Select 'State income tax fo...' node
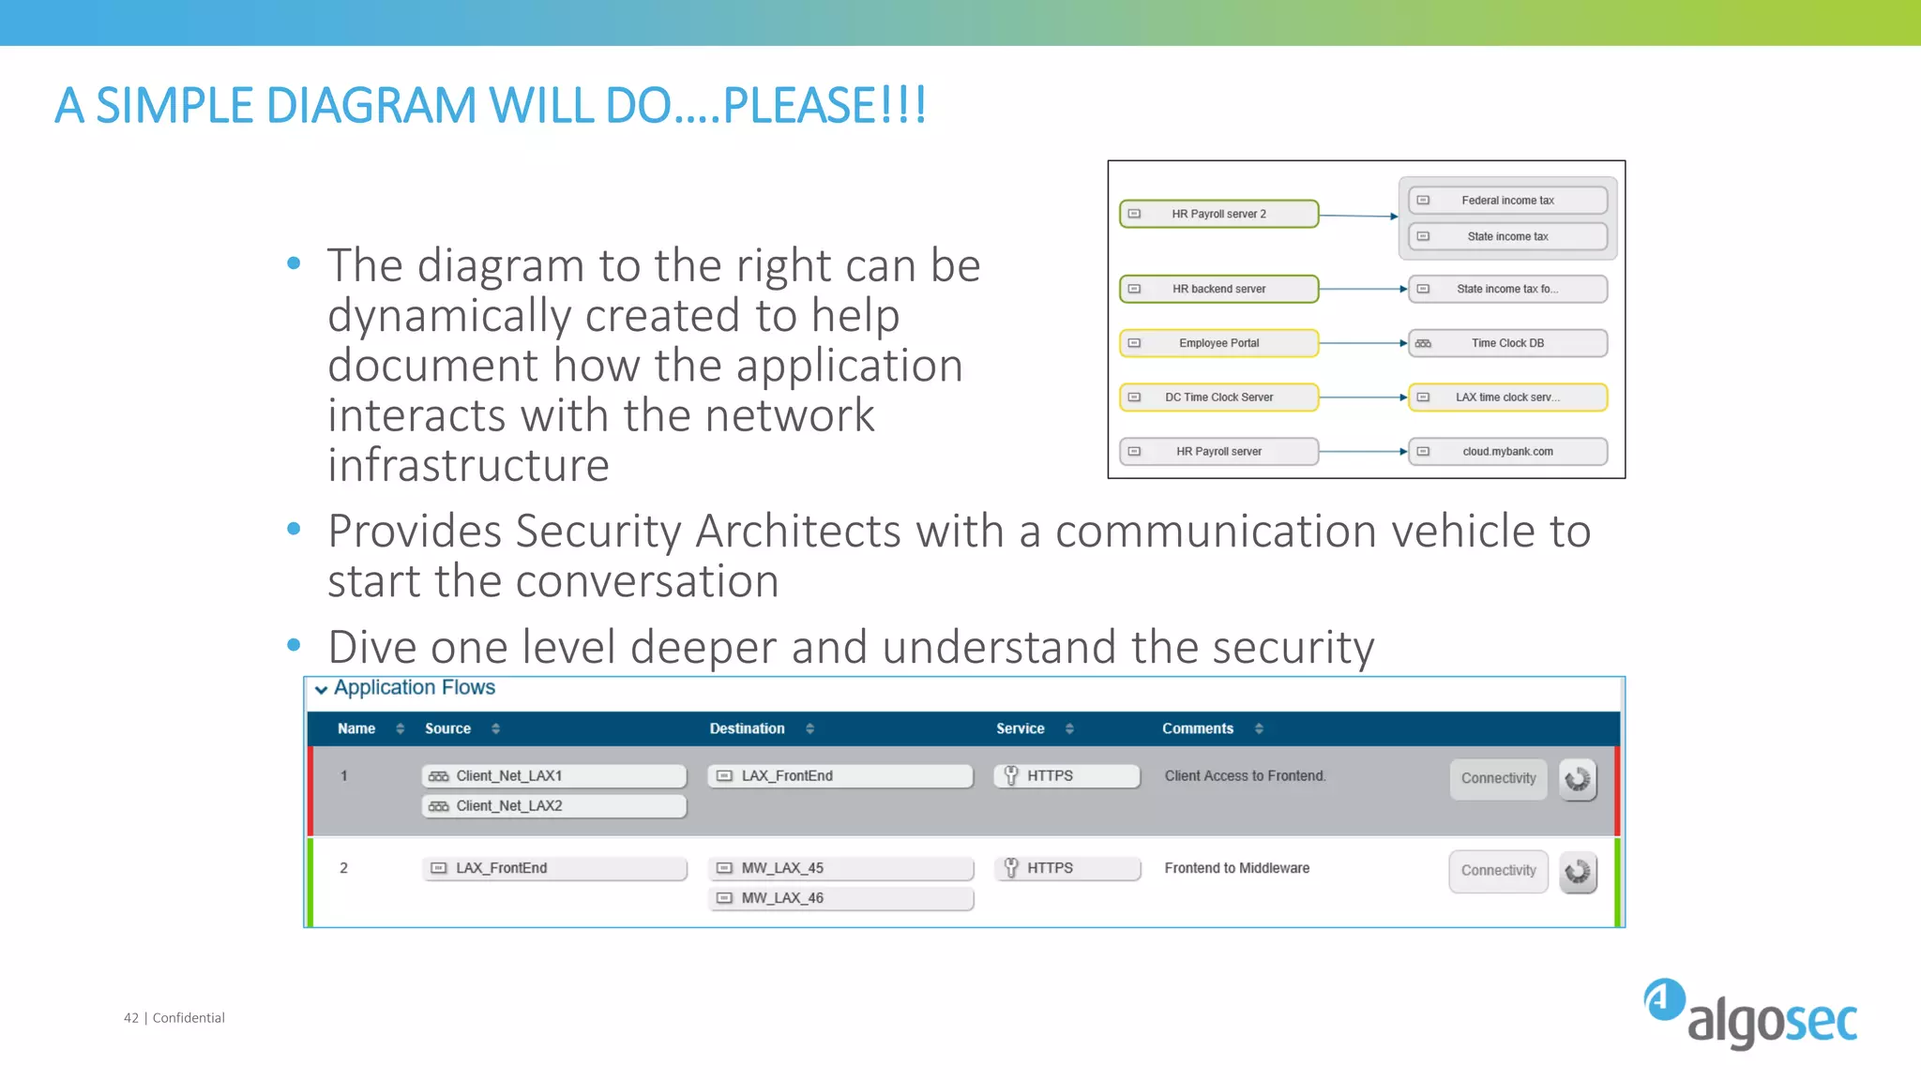This screenshot has height=1080, width=1921. pos(1508,289)
